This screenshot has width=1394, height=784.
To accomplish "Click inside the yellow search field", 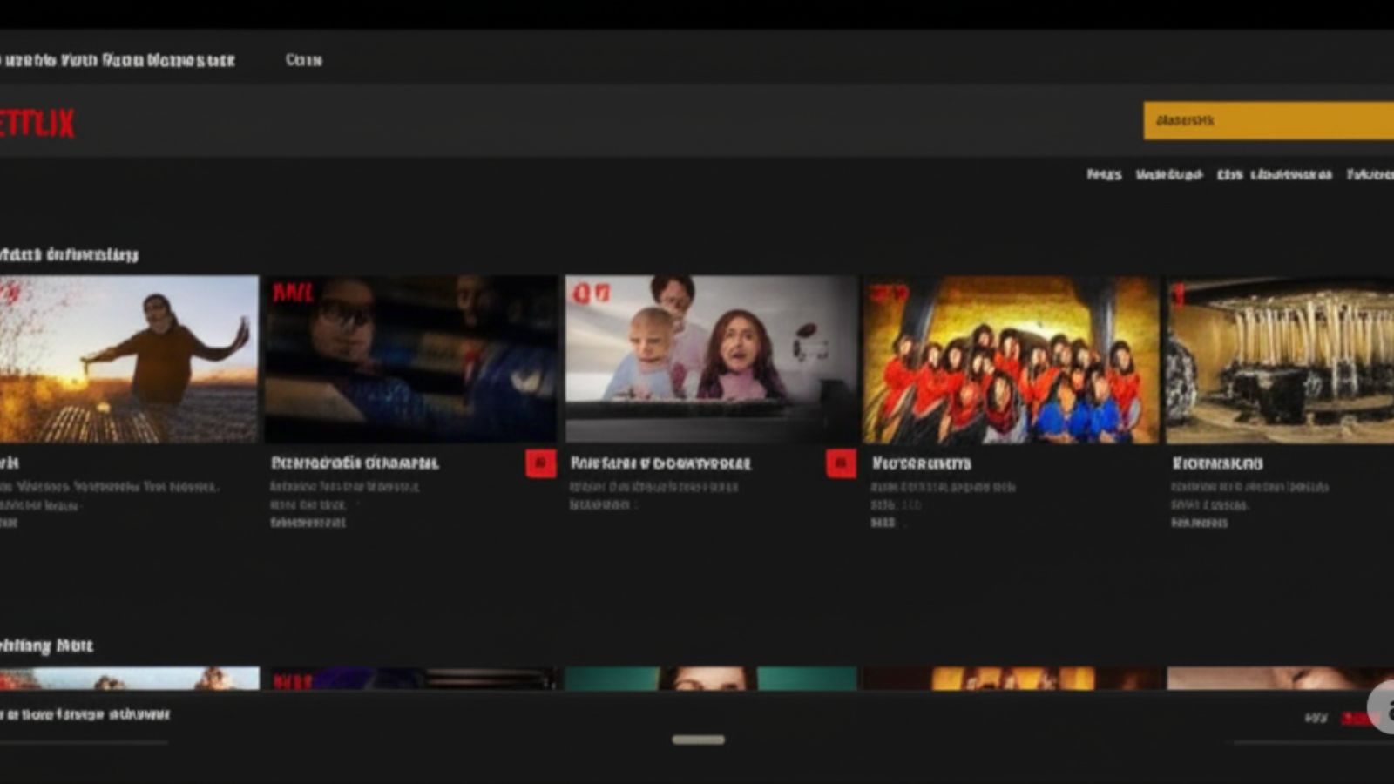I will (x=1268, y=120).
